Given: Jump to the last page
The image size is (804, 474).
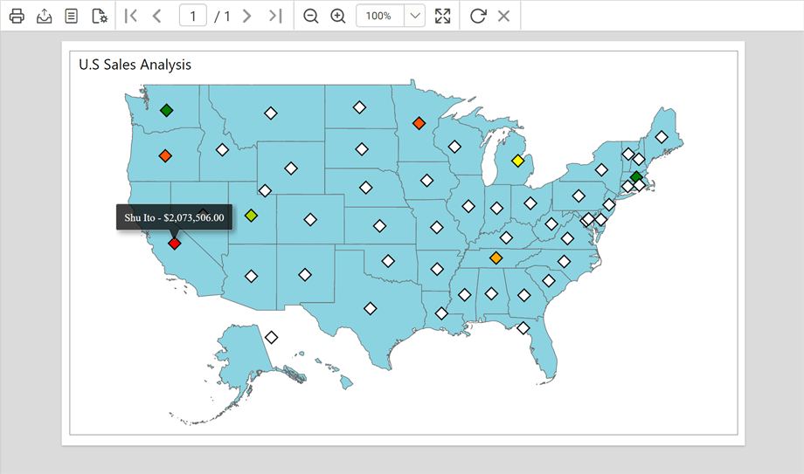Looking at the screenshot, I should [275, 16].
